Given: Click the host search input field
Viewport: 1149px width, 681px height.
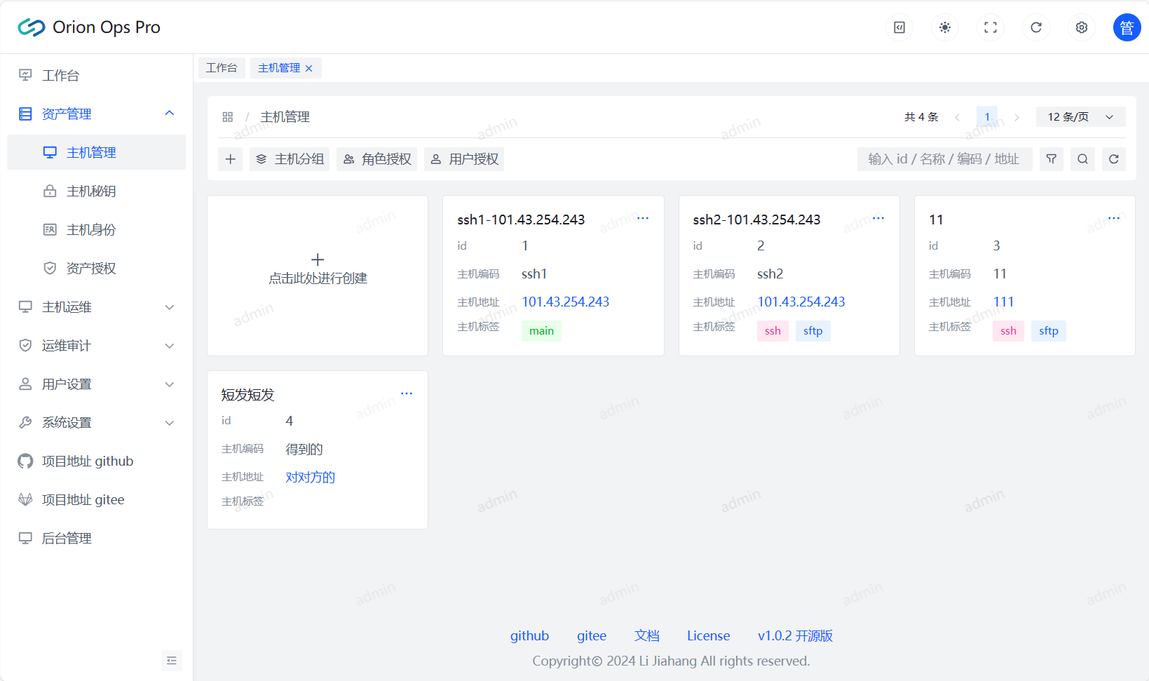Looking at the screenshot, I should coord(944,159).
